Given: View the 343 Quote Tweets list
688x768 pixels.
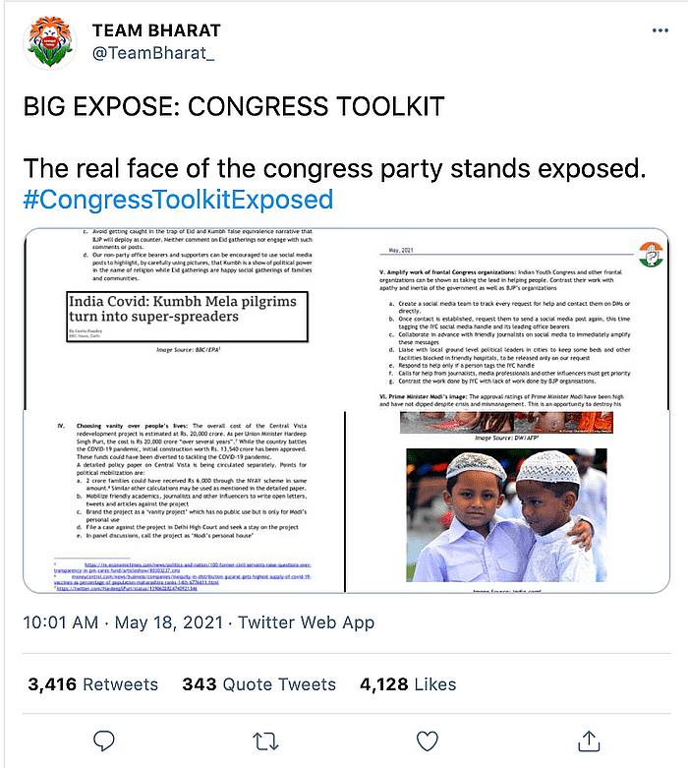Looking at the screenshot, I should pos(259,684).
